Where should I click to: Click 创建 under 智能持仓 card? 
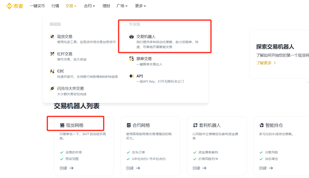[266, 168]
